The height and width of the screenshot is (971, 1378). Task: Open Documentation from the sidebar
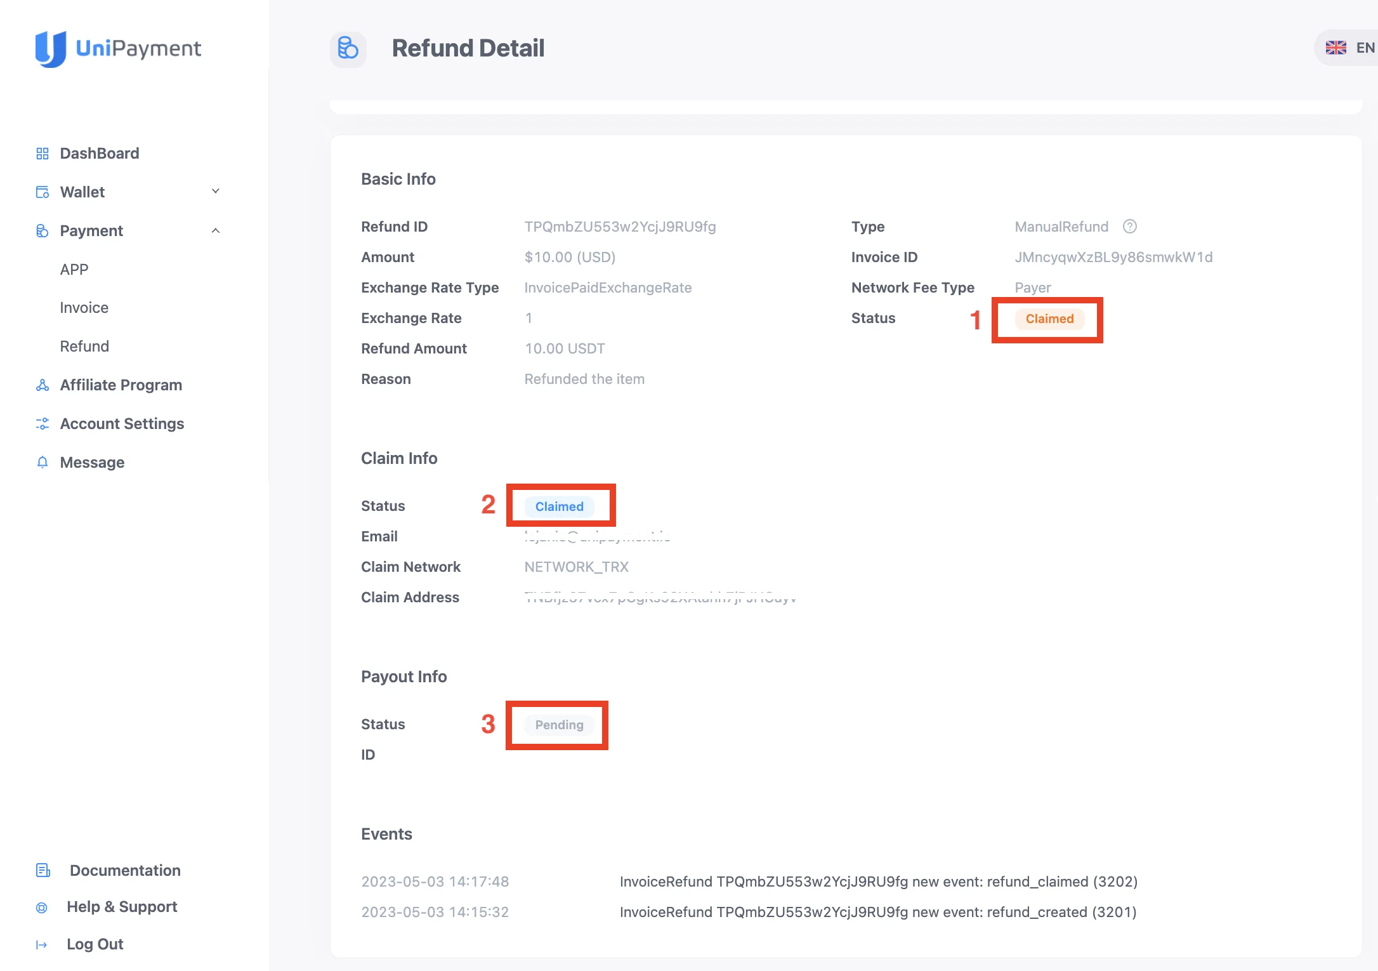click(x=124, y=870)
